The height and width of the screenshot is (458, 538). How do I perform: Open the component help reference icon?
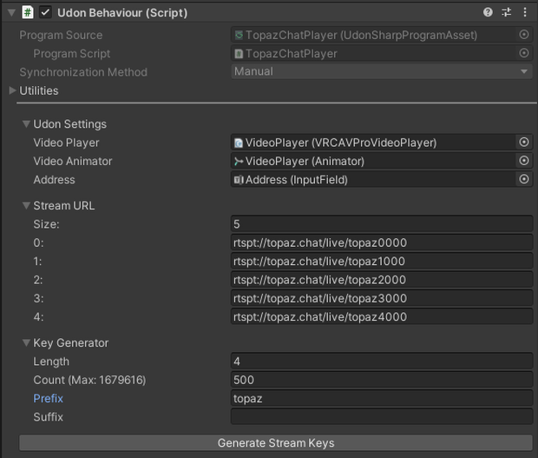(x=488, y=12)
